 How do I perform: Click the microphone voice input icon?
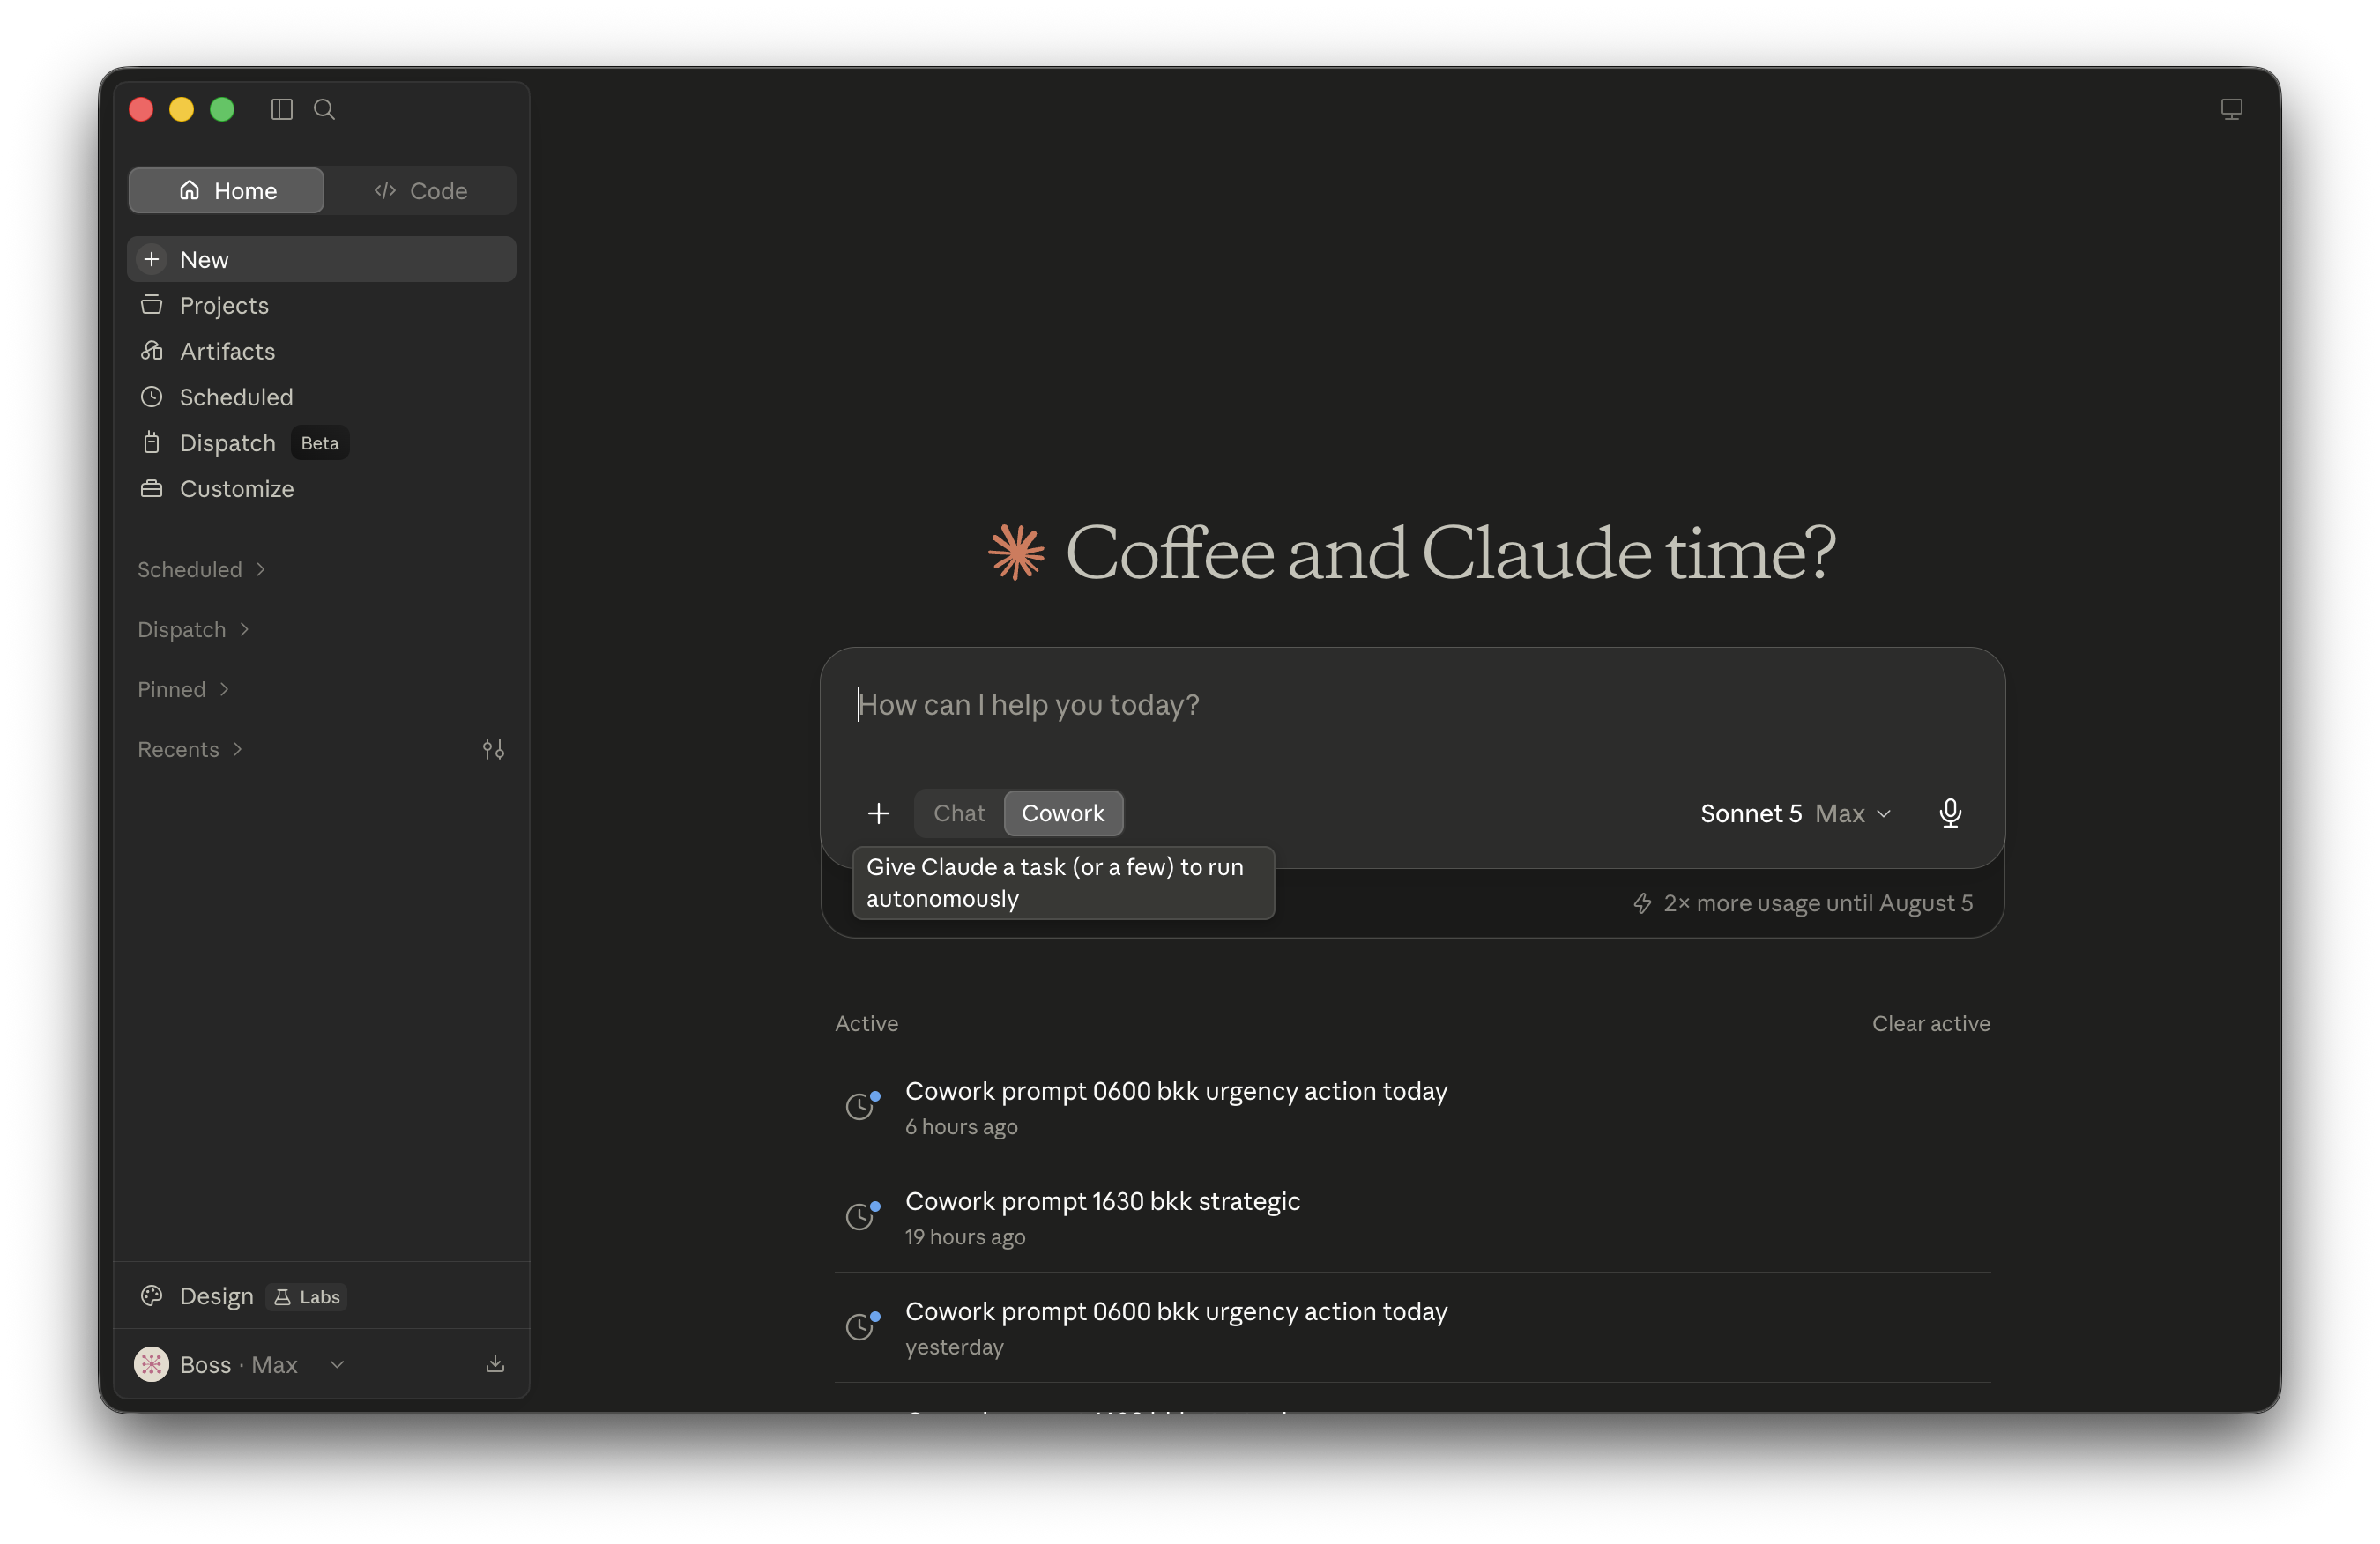tap(1949, 813)
